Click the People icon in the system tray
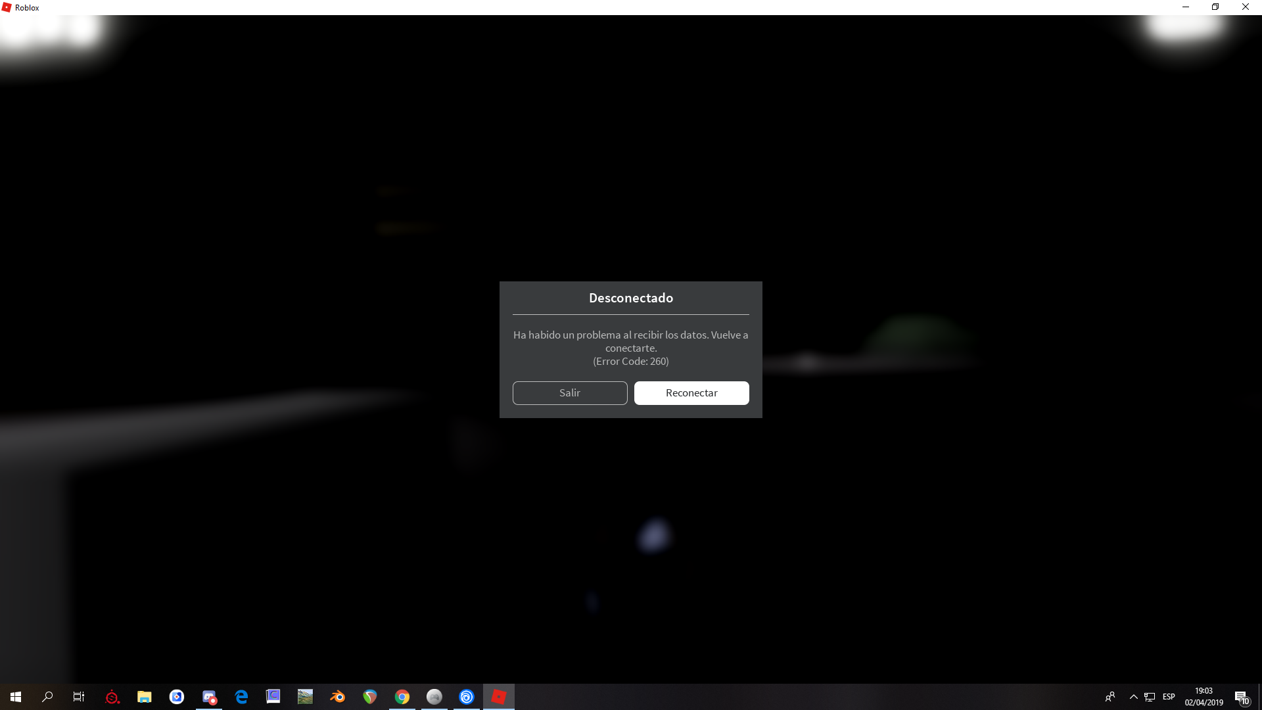Image resolution: width=1262 pixels, height=710 pixels. (x=1110, y=697)
